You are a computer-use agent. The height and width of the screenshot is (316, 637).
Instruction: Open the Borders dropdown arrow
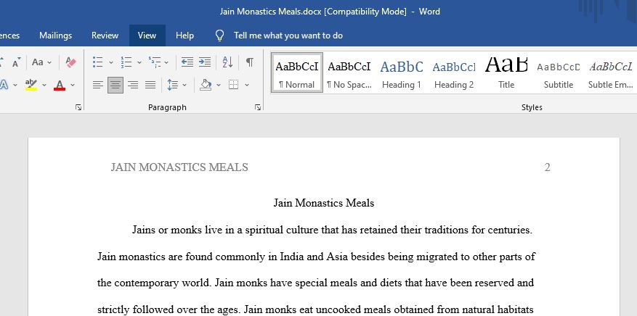tap(247, 85)
